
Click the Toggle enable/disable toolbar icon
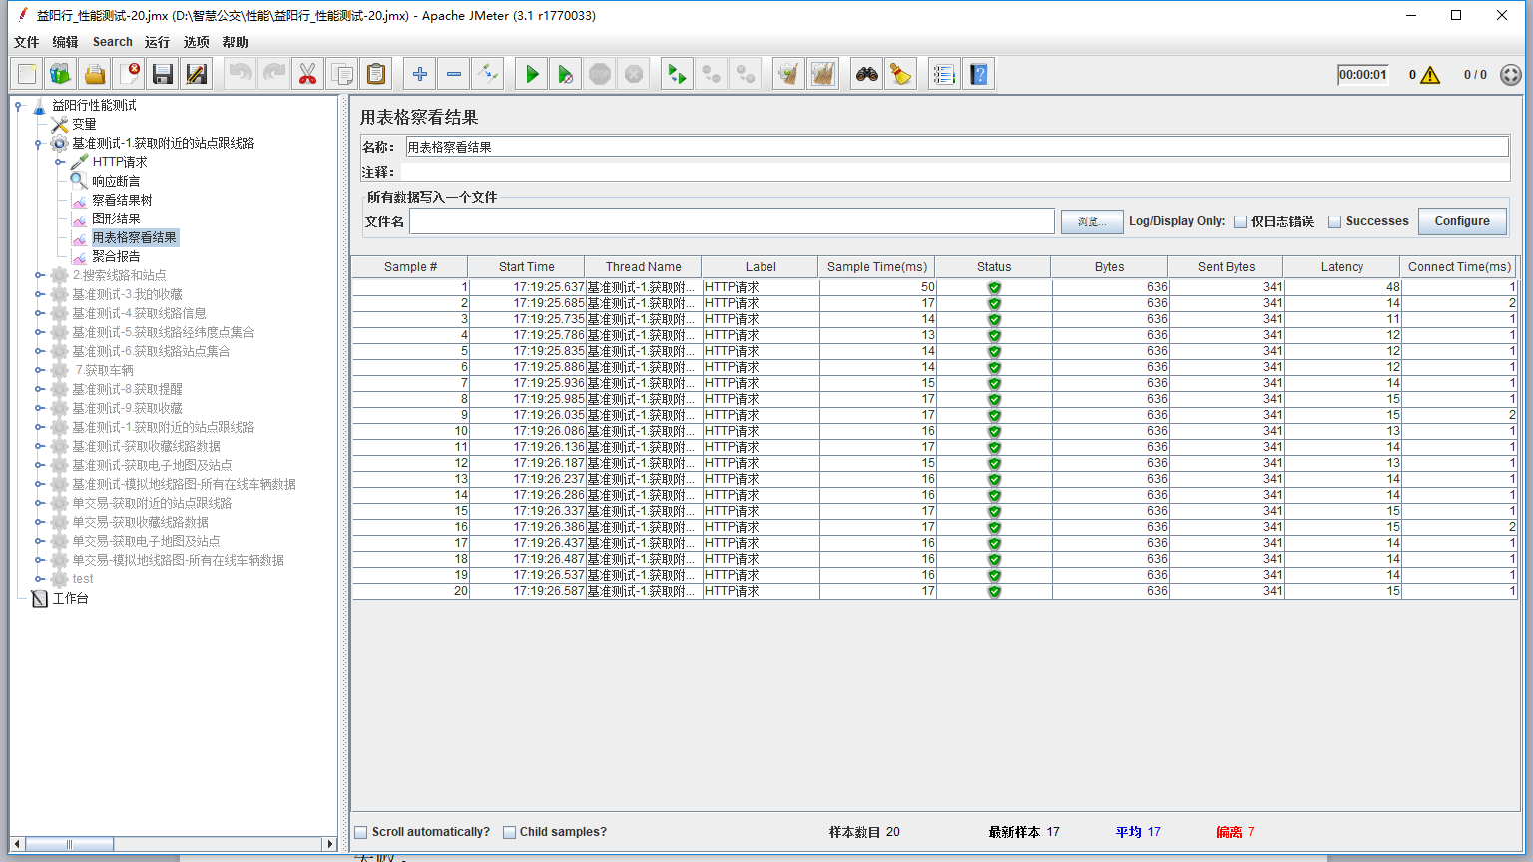[488, 74]
